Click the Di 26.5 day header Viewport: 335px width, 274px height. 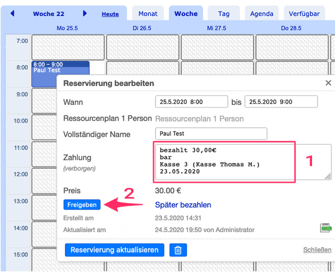click(x=142, y=28)
